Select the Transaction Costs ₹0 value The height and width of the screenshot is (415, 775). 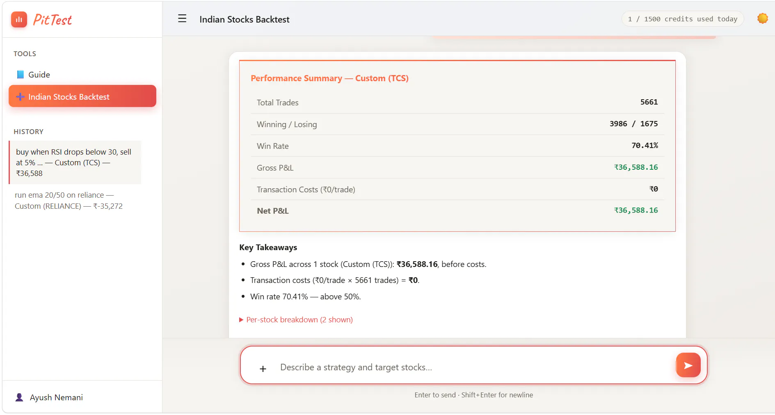(x=654, y=189)
